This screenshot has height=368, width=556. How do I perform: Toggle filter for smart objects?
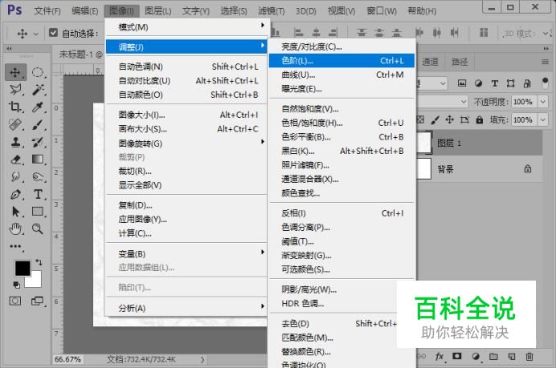click(x=527, y=83)
